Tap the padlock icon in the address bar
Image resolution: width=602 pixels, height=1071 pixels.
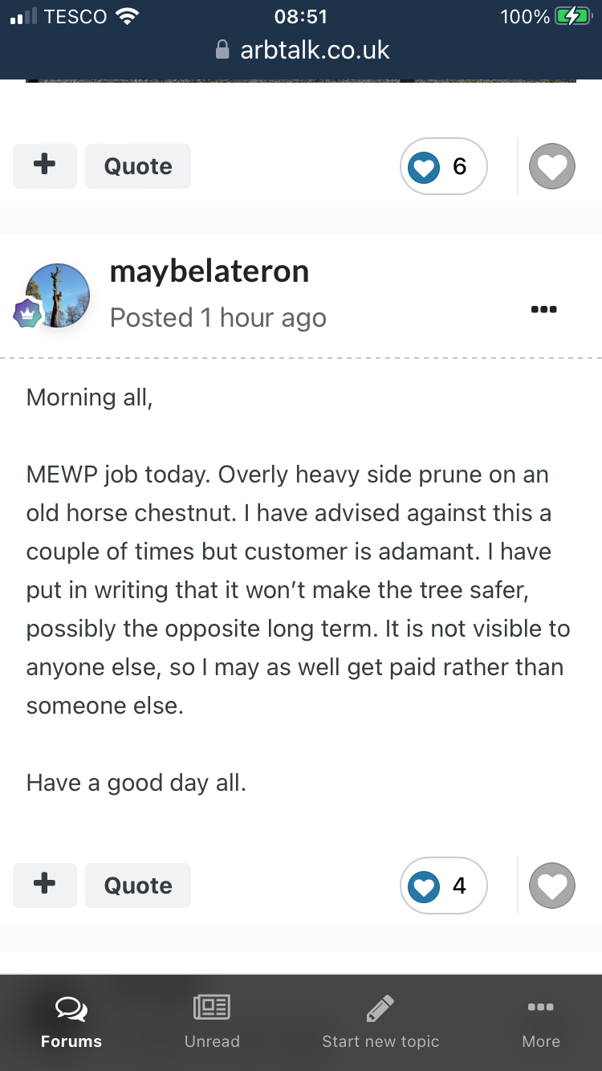[x=223, y=50]
